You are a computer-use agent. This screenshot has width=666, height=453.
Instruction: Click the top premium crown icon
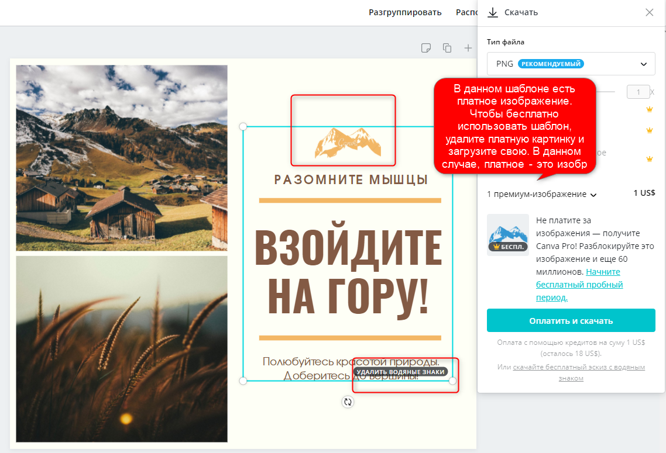[648, 109]
